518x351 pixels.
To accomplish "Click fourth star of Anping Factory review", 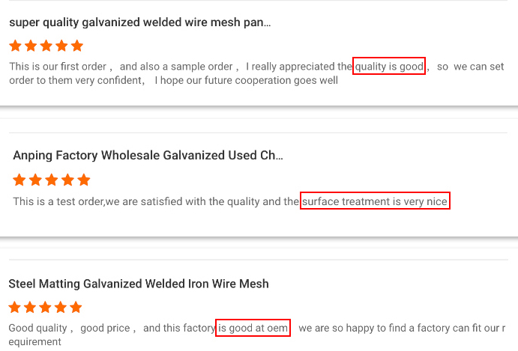I will (67, 180).
